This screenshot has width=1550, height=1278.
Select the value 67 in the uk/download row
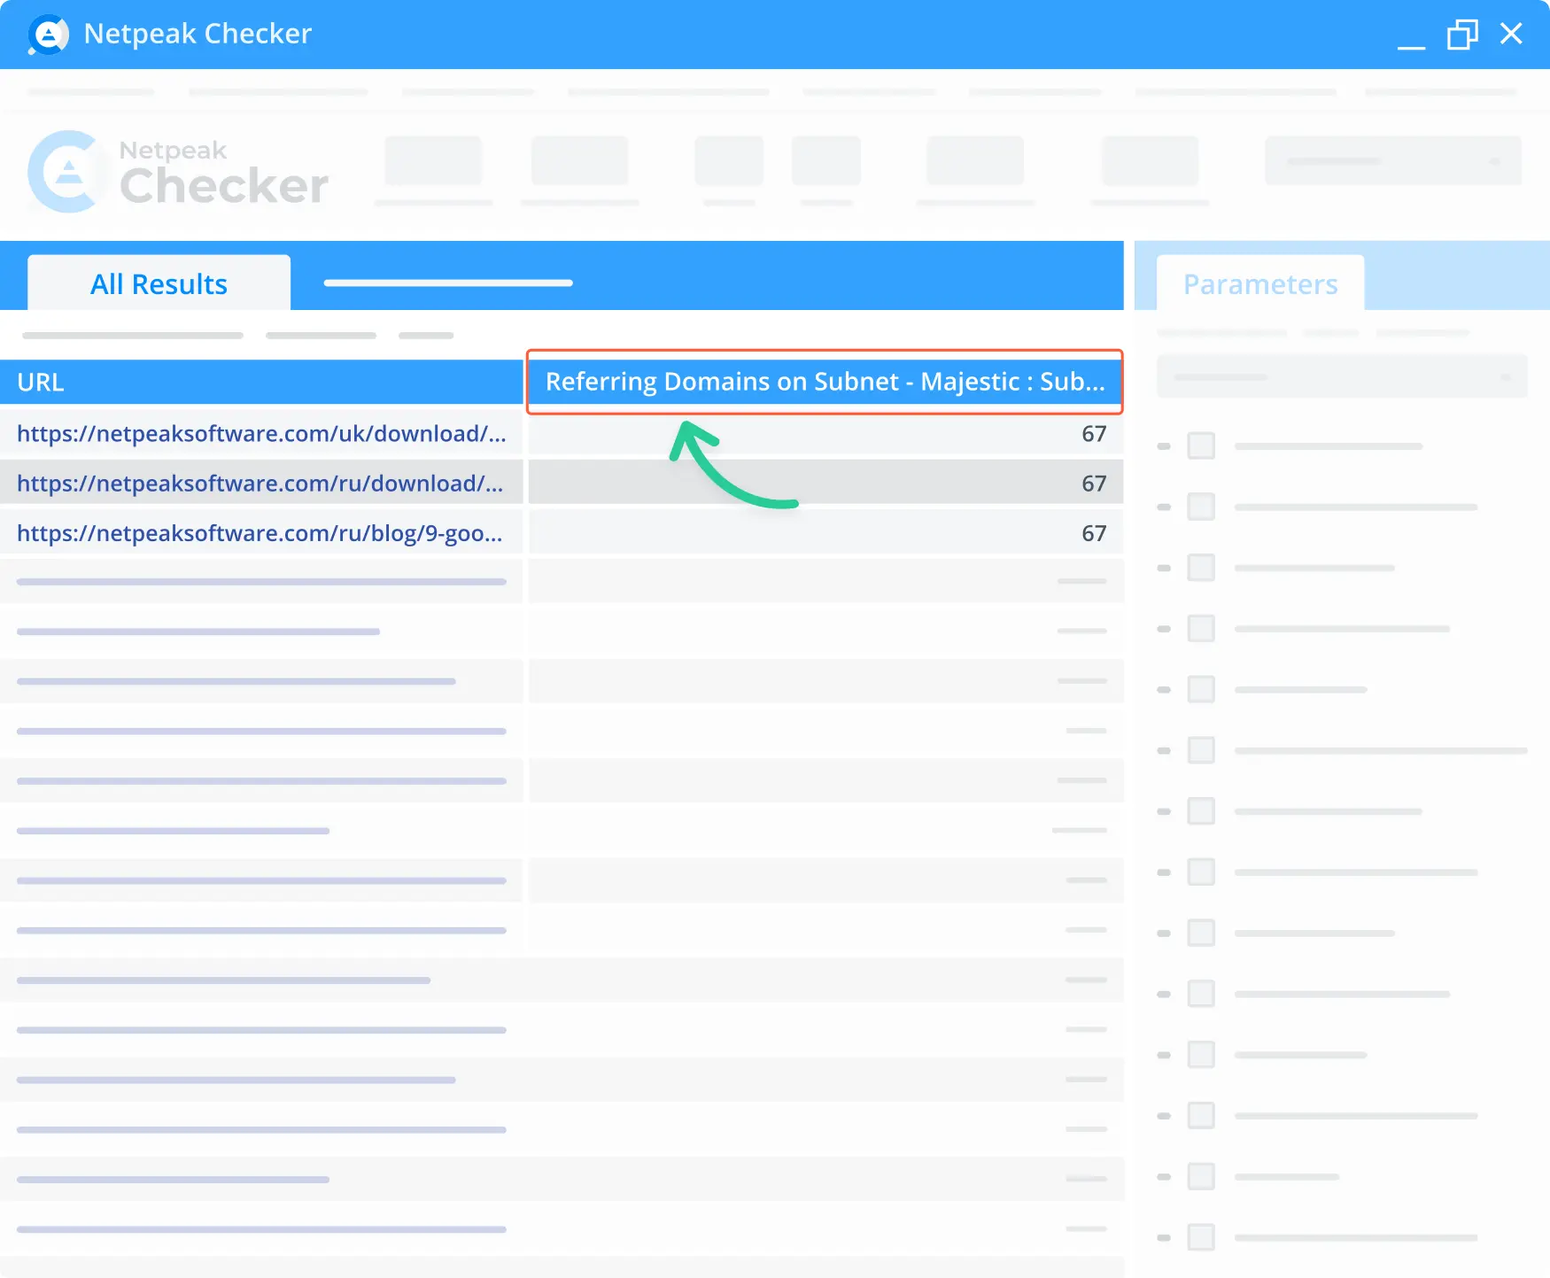1094,433
